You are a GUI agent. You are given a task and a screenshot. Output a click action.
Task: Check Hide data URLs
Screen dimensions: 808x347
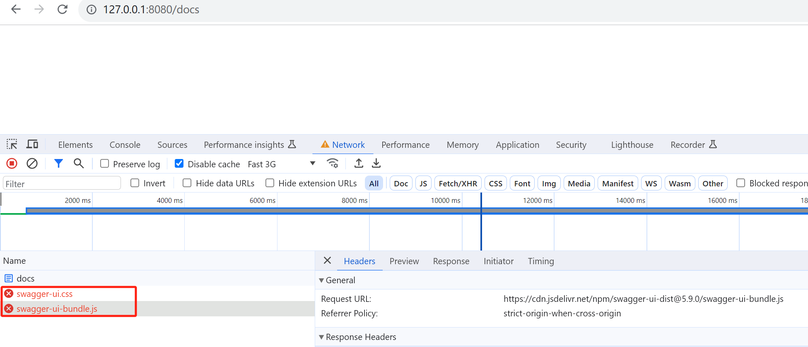[x=187, y=183]
